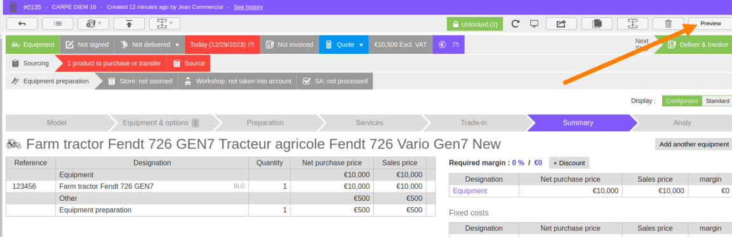Open the print settings dropdown in the toolbar
Viewport: 732px width, 242px height.
tap(93, 23)
